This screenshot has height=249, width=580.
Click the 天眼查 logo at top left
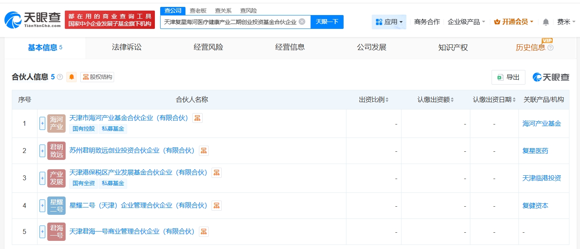pos(33,19)
